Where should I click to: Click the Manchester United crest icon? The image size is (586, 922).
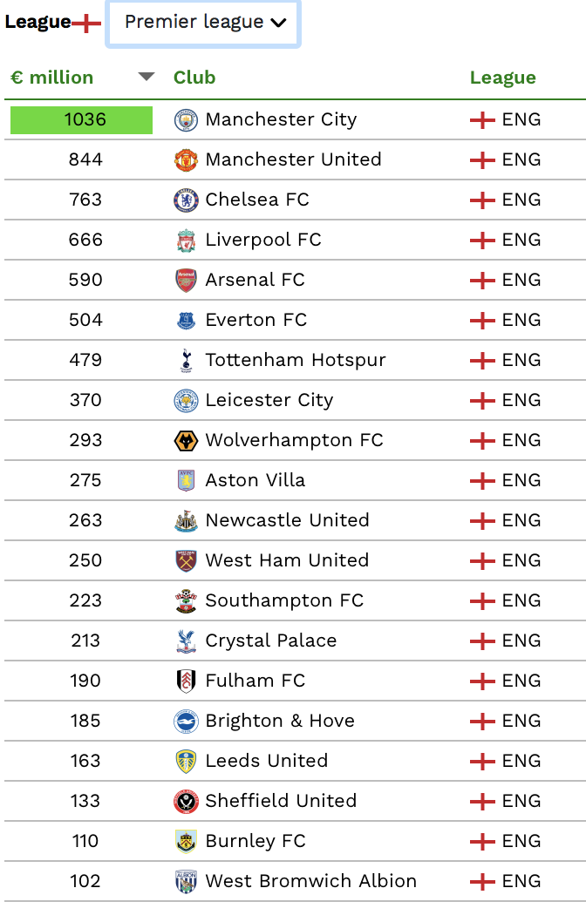click(x=186, y=160)
